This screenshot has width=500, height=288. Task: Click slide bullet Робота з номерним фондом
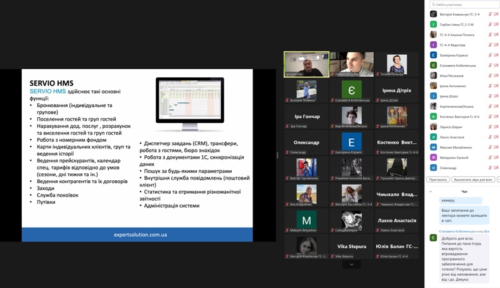[71, 140]
